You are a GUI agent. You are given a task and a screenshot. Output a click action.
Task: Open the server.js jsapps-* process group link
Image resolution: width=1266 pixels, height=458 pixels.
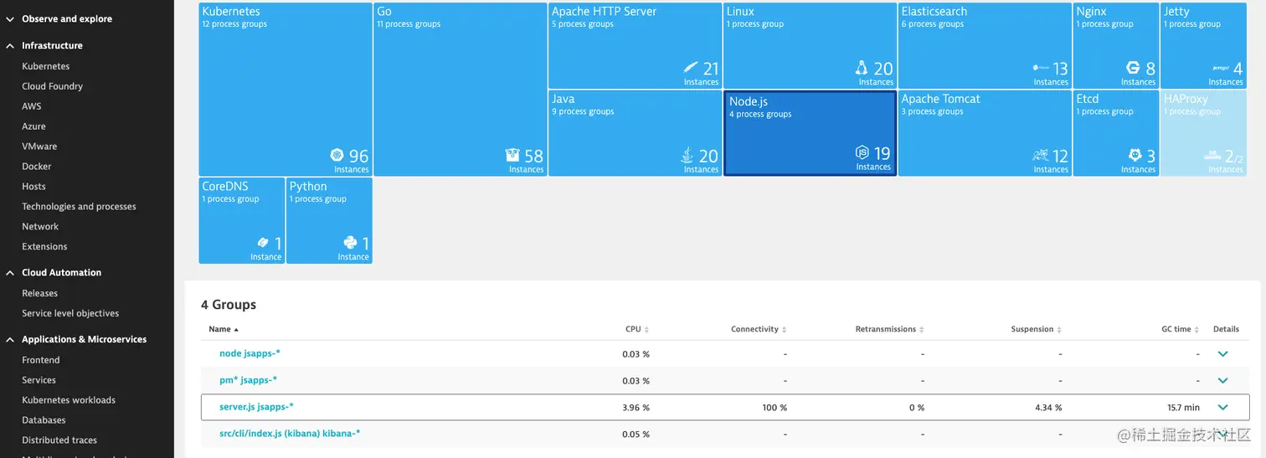(256, 407)
